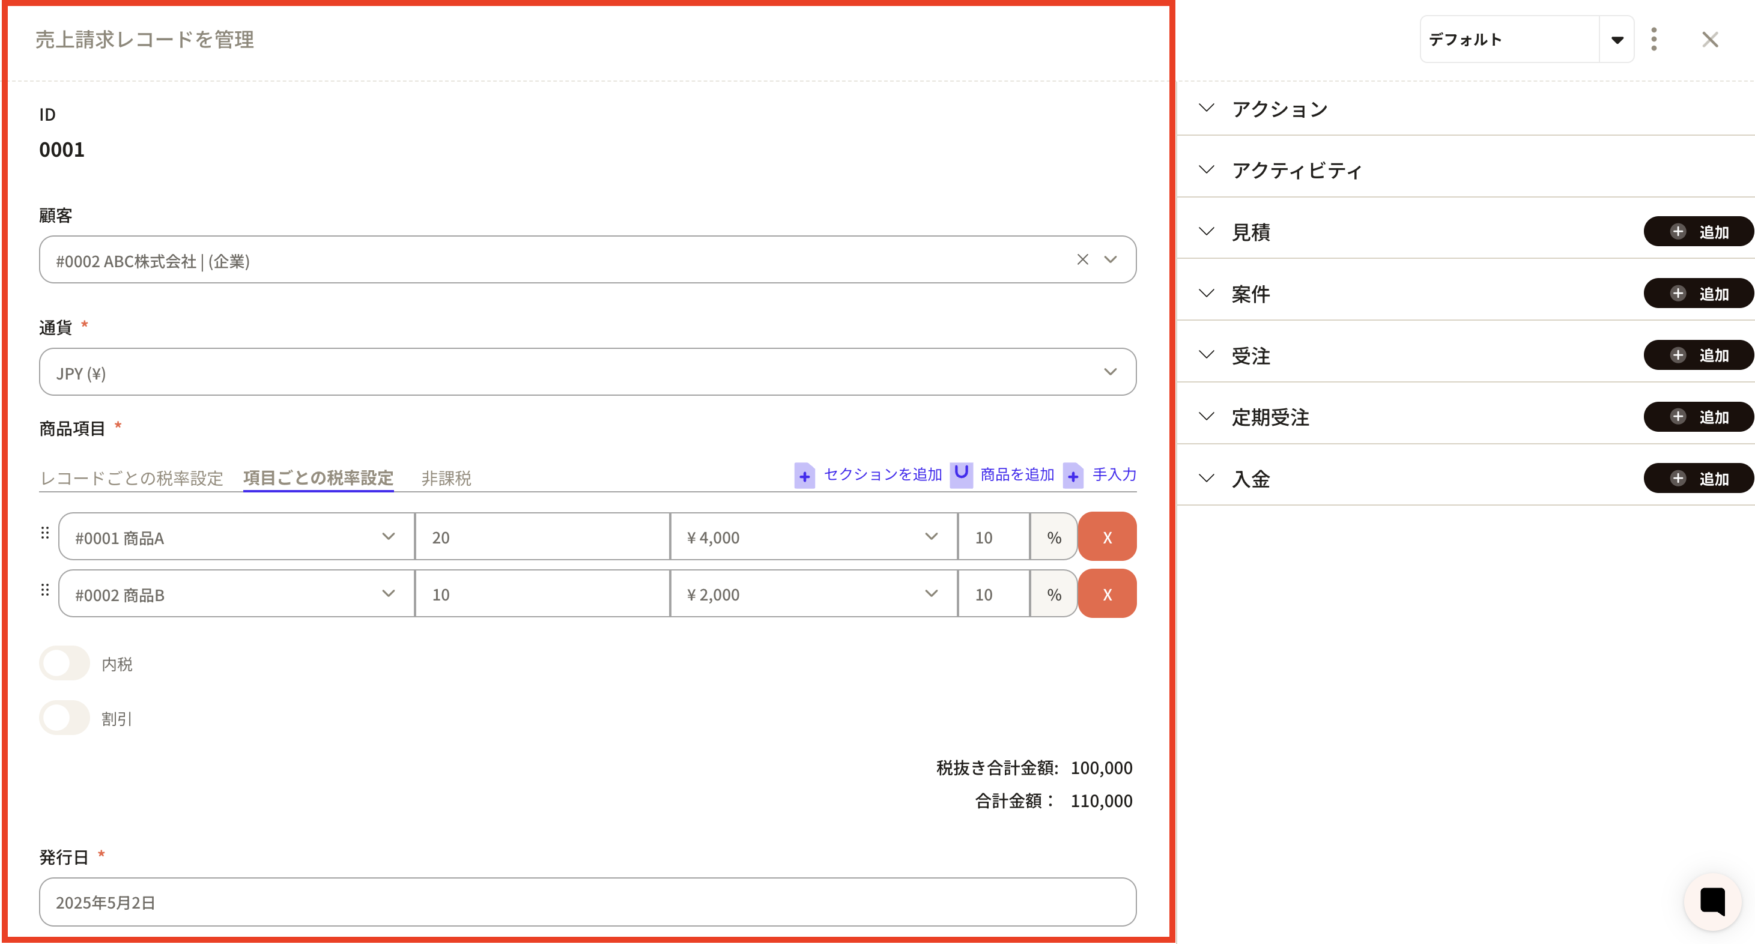Viewport: 1755px width, 944px height.
Task: Expand the アクティビティ section
Action: [x=1296, y=171]
